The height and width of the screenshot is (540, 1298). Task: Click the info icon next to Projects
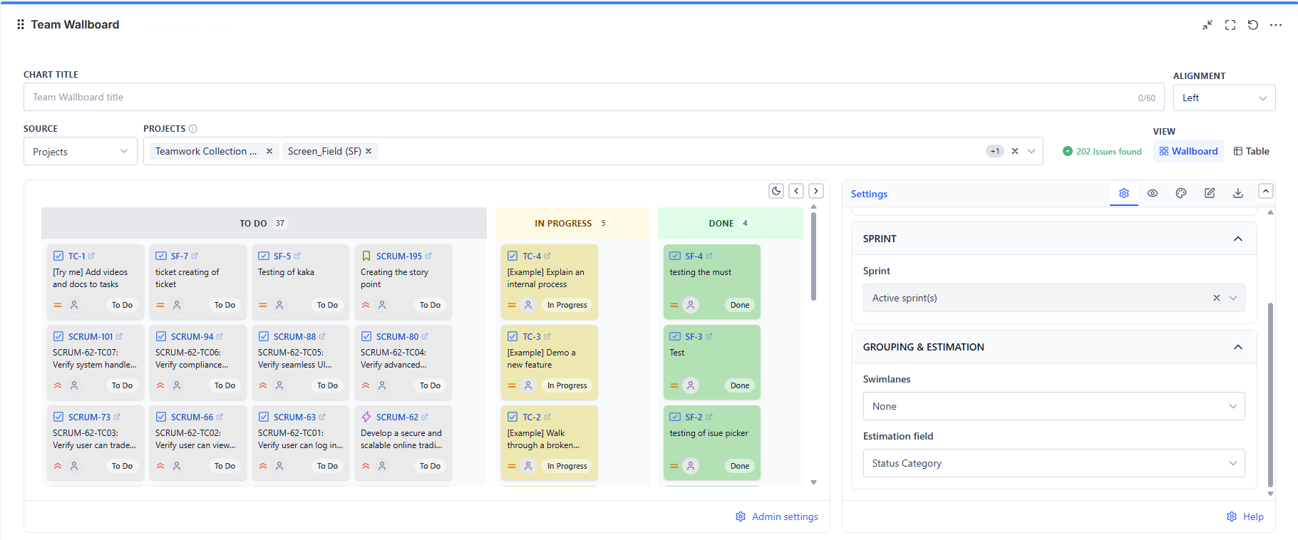pyautogui.click(x=193, y=129)
